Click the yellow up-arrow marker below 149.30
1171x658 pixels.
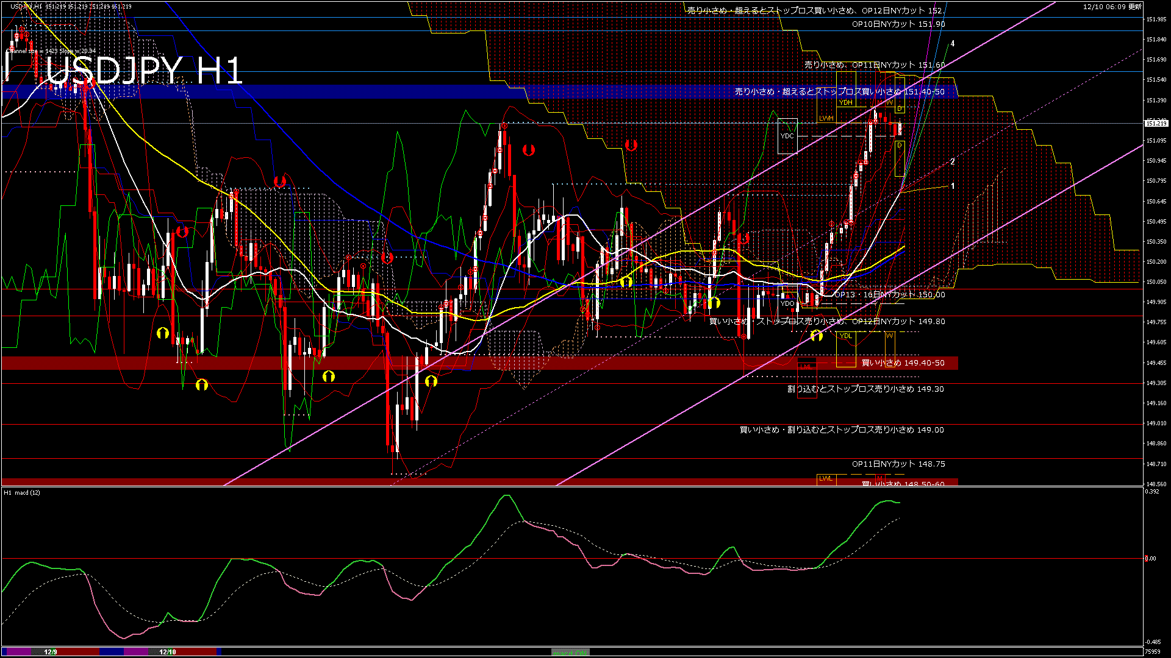click(201, 384)
